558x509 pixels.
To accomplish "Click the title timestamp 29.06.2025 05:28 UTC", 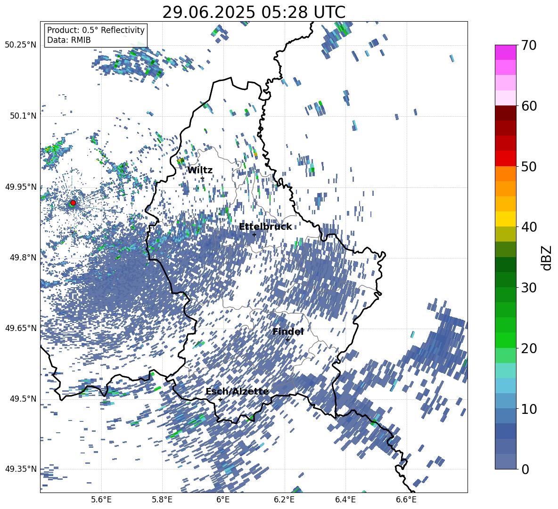I will 254,12.
